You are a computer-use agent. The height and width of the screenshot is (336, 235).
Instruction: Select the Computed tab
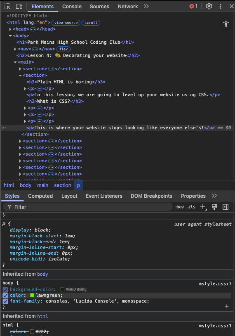tap(40, 196)
